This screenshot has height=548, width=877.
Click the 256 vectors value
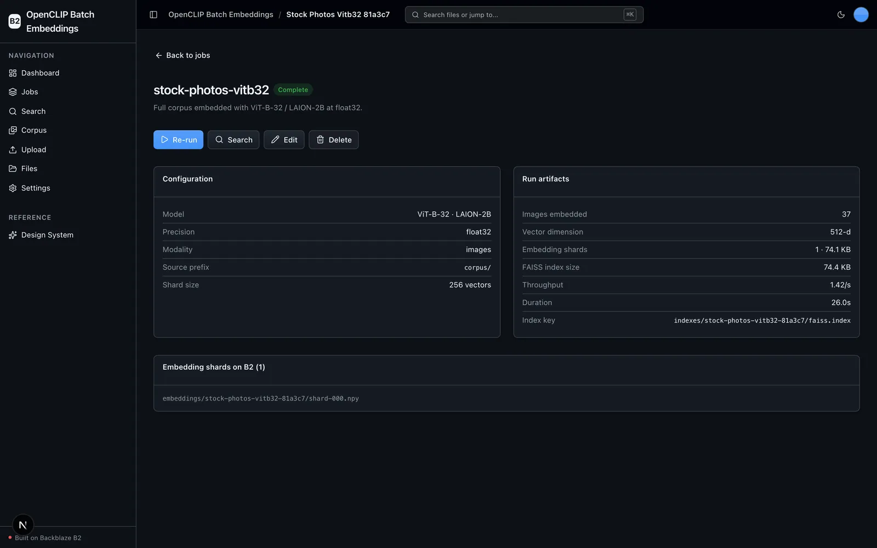470,285
